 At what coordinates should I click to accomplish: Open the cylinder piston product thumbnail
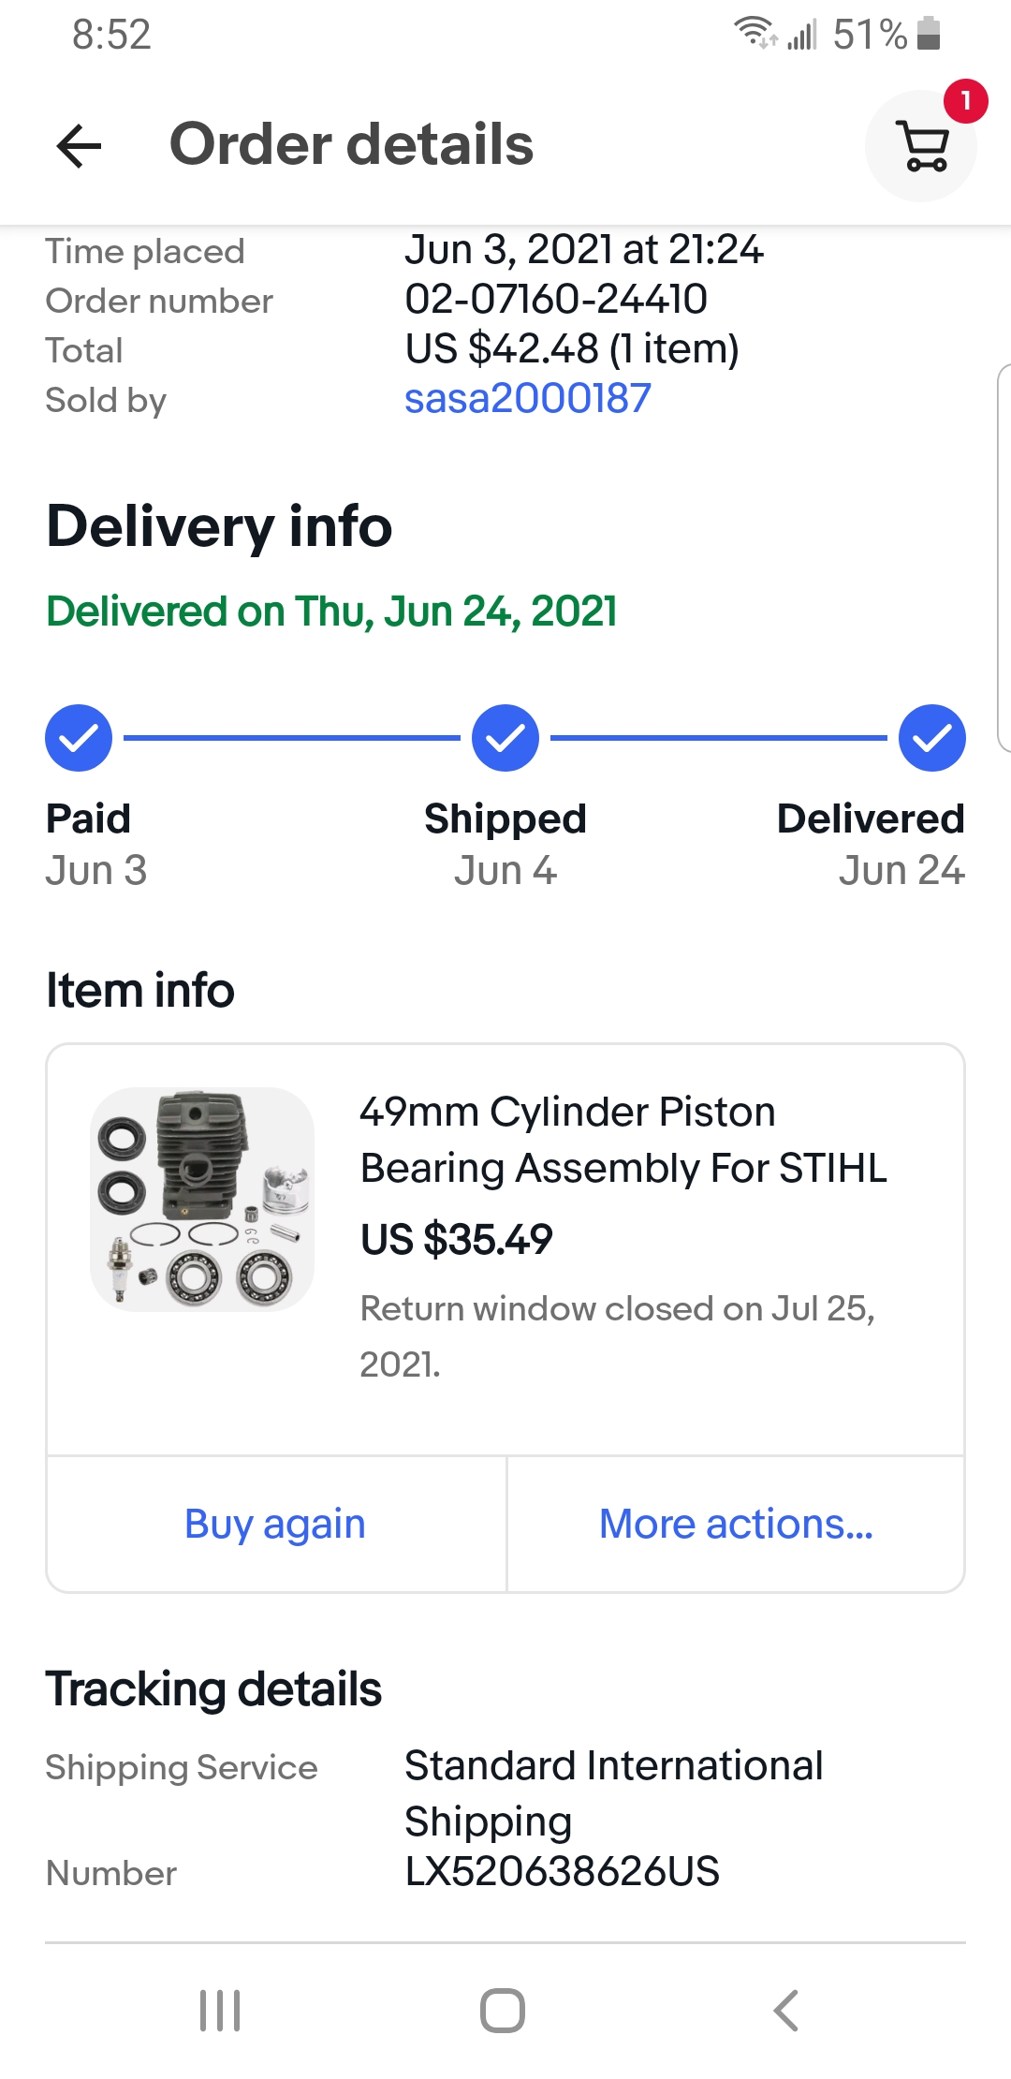pos(202,1199)
